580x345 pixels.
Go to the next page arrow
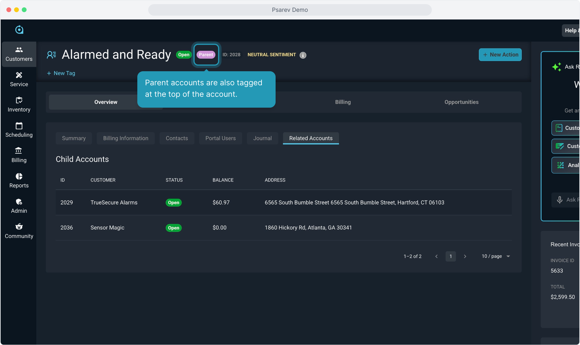click(x=465, y=256)
